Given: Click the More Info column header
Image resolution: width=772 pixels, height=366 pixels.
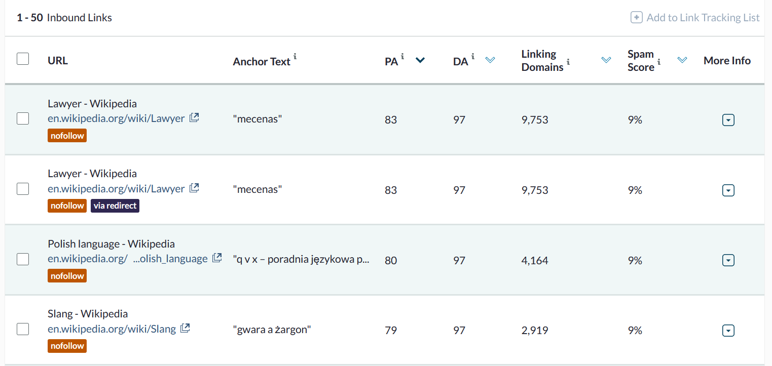Looking at the screenshot, I should point(727,61).
